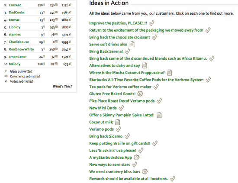Viewport: 238px width, 183px height.
Task: Click gear icon beside A myStarbucksIdea App
Action: [x=136, y=157]
